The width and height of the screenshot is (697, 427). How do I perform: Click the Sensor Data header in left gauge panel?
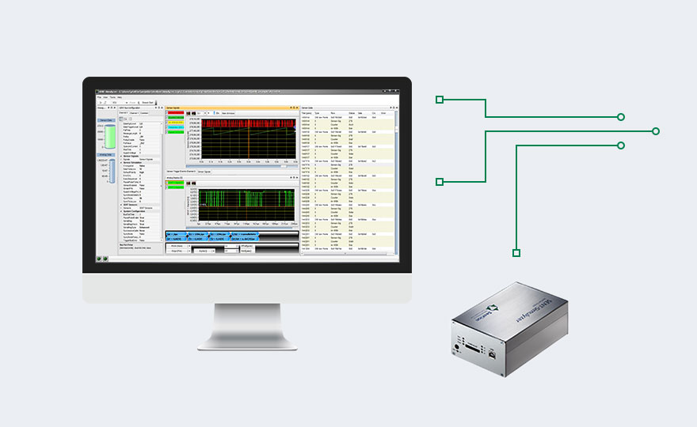[x=106, y=120]
